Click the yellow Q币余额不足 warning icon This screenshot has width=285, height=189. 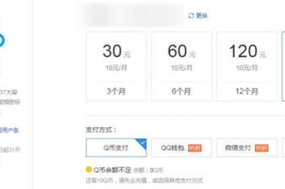click(x=89, y=169)
